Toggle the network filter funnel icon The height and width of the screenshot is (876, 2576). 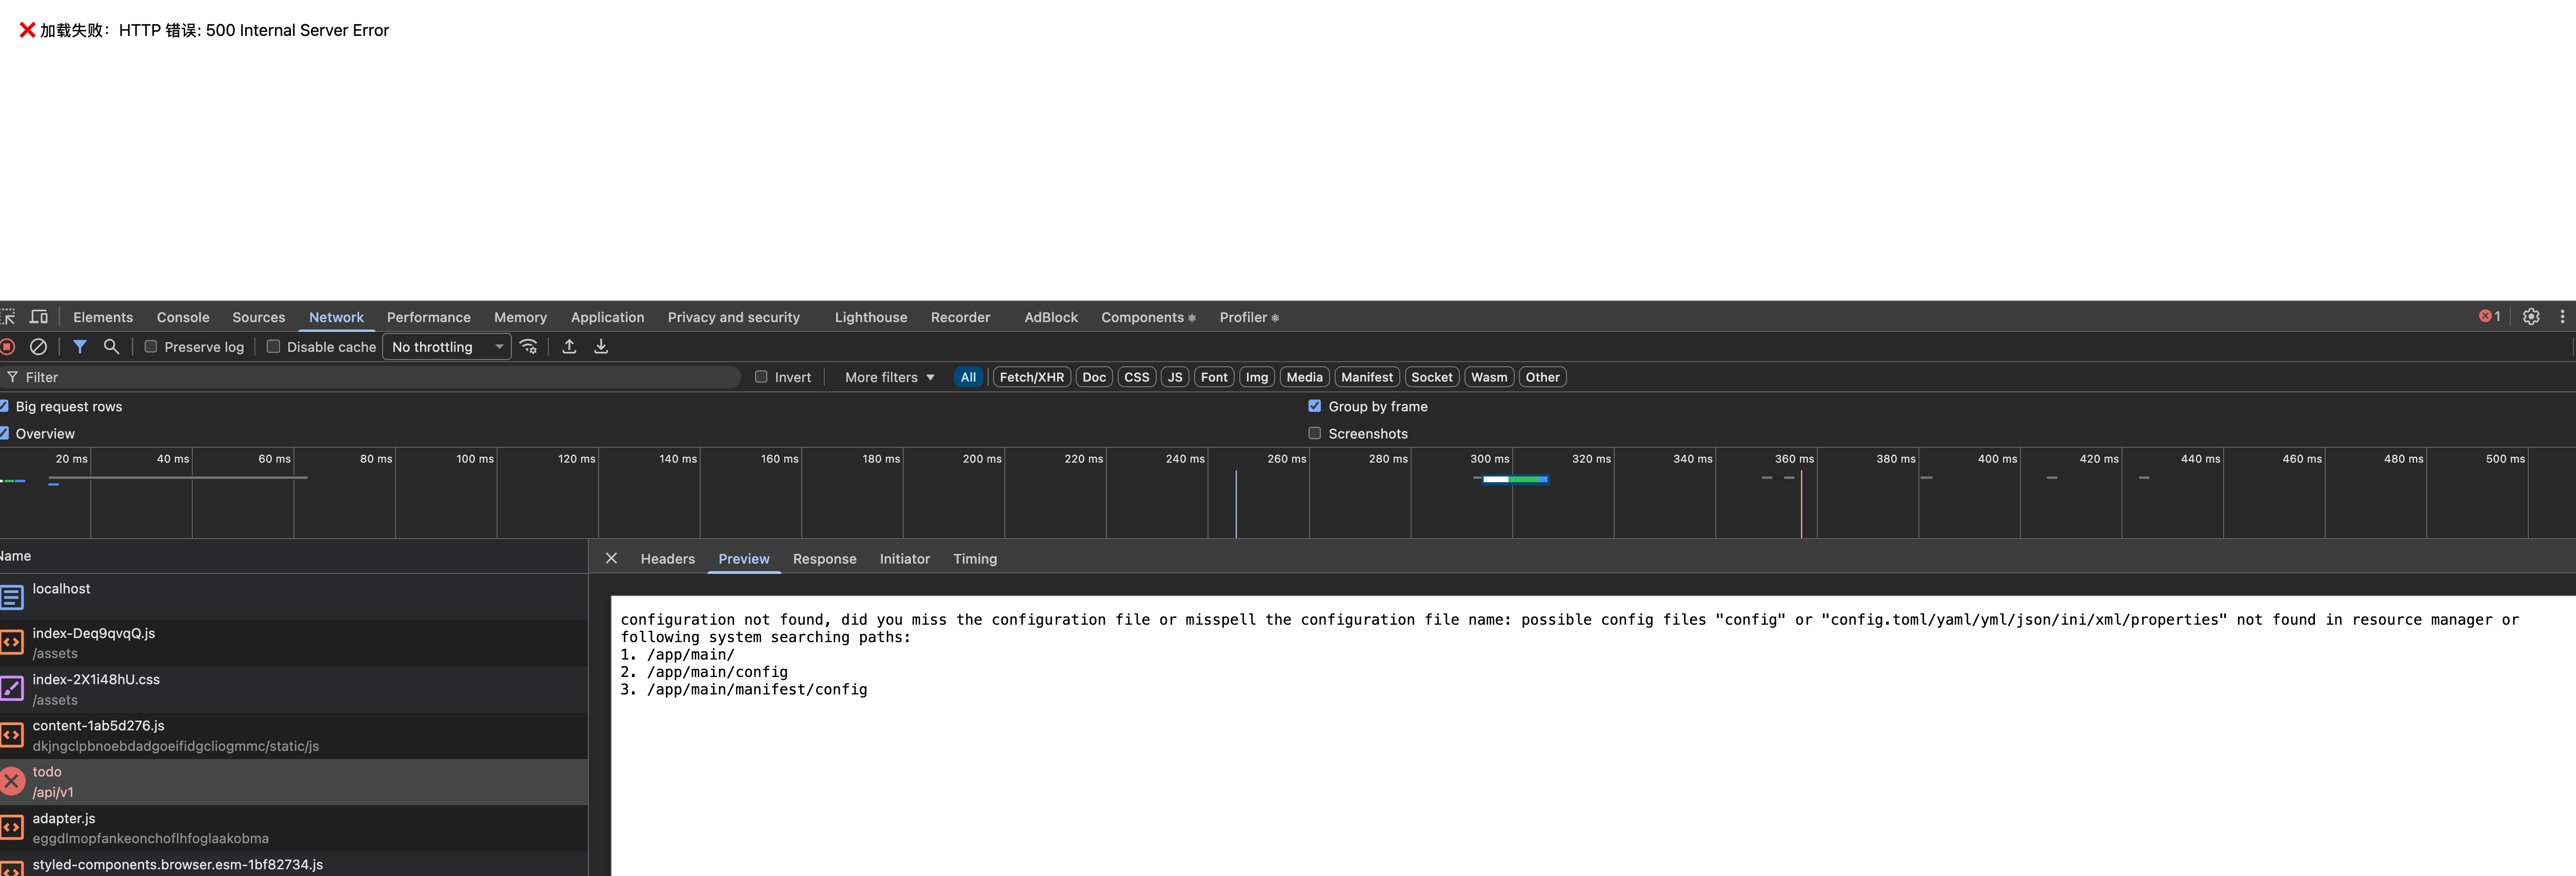(x=80, y=346)
